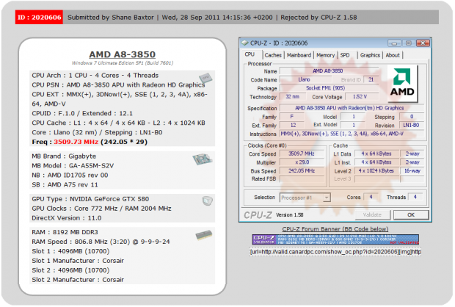Switch to the Caches tab
Image resolution: width=455 pixels, height=307 pixels.
pos(273,55)
